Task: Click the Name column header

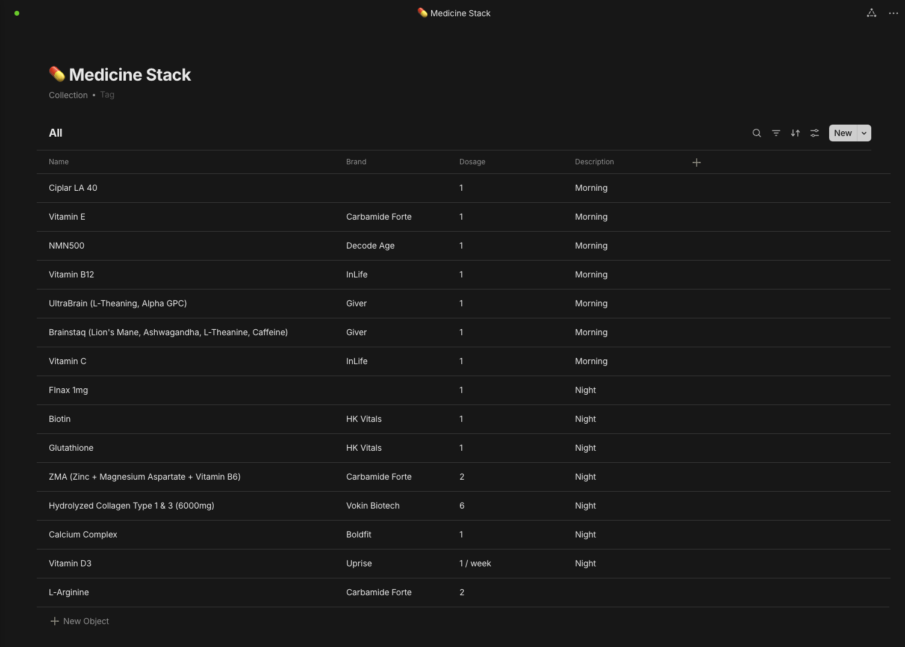Action: click(x=58, y=162)
